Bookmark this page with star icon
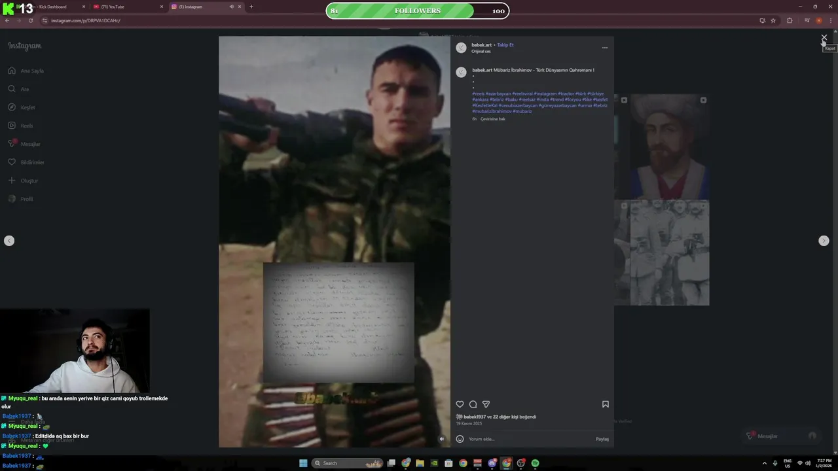 (773, 20)
